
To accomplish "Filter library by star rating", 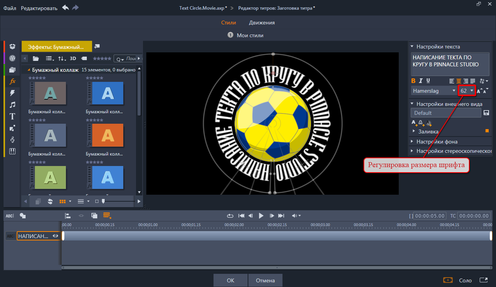I will (102, 59).
